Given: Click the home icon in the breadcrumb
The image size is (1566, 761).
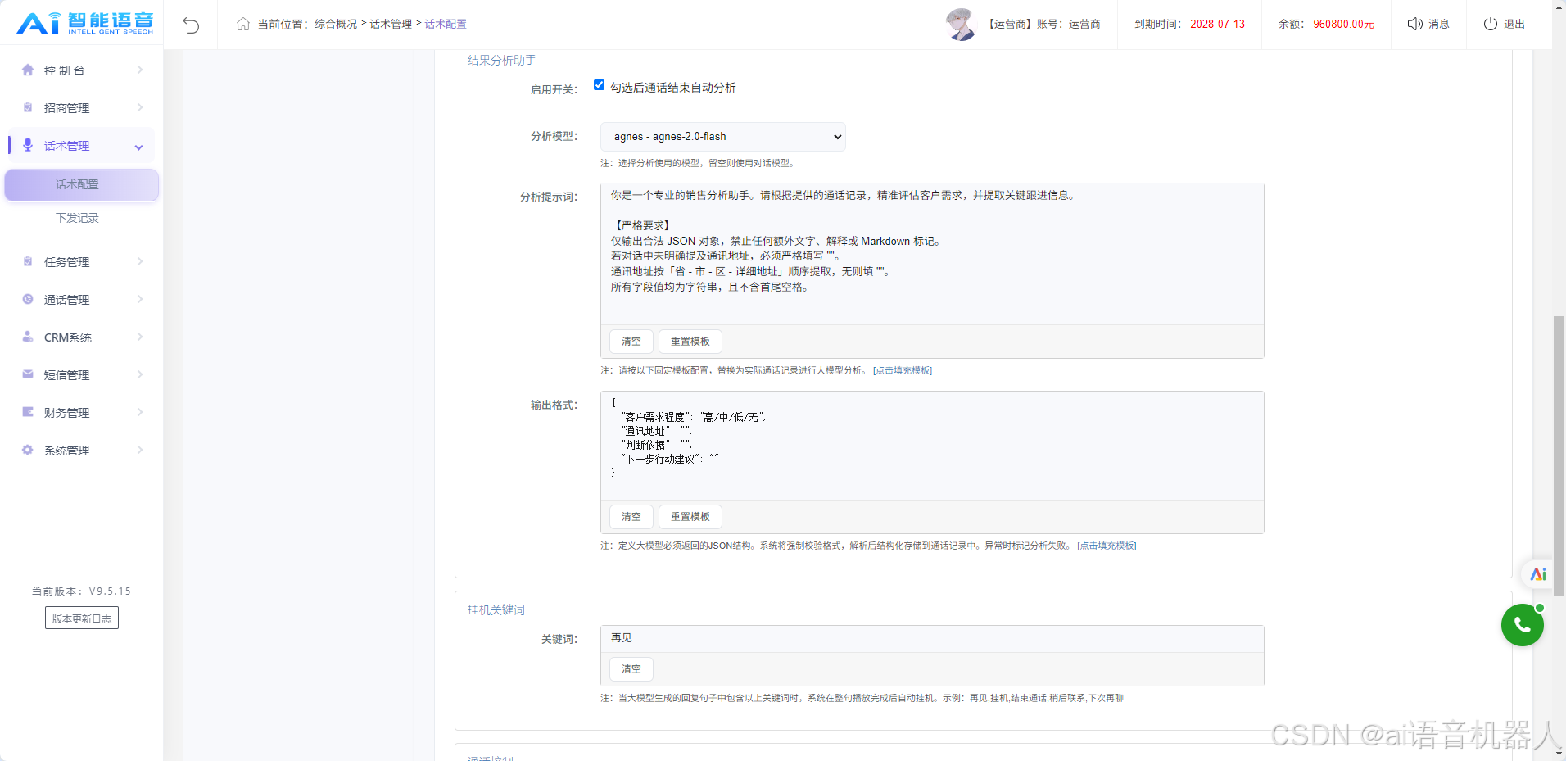Looking at the screenshot, I should 243,24.
